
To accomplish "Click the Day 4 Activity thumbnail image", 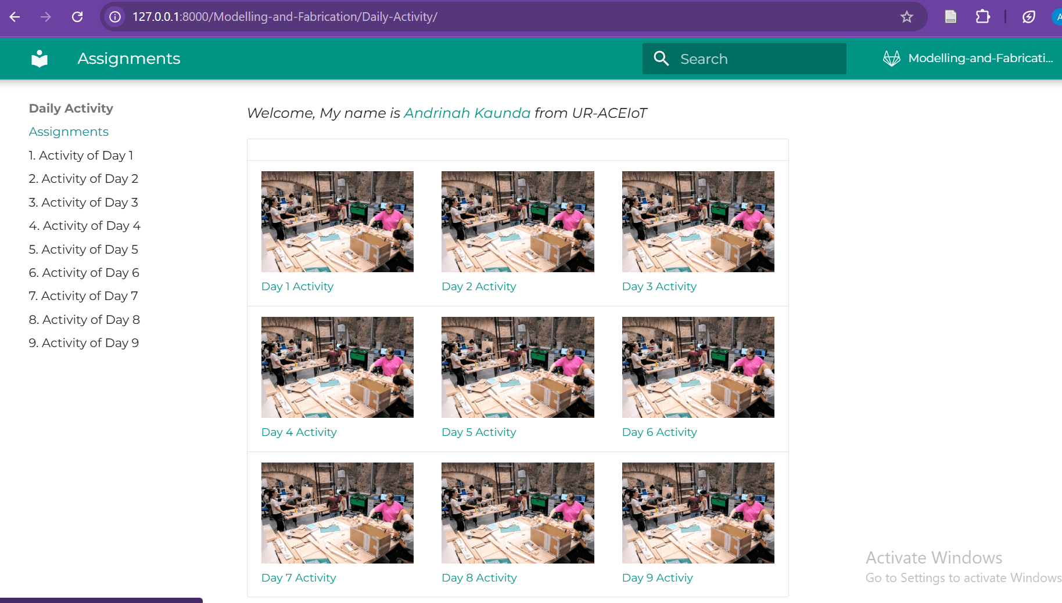I will [337, 367].
